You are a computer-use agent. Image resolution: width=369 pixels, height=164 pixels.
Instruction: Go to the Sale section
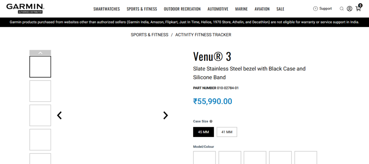(x=280, y=9)
